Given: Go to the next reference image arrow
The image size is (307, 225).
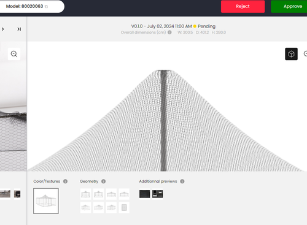Looking at the screenshot, I should pyautogui.click(x=3, y=29).
